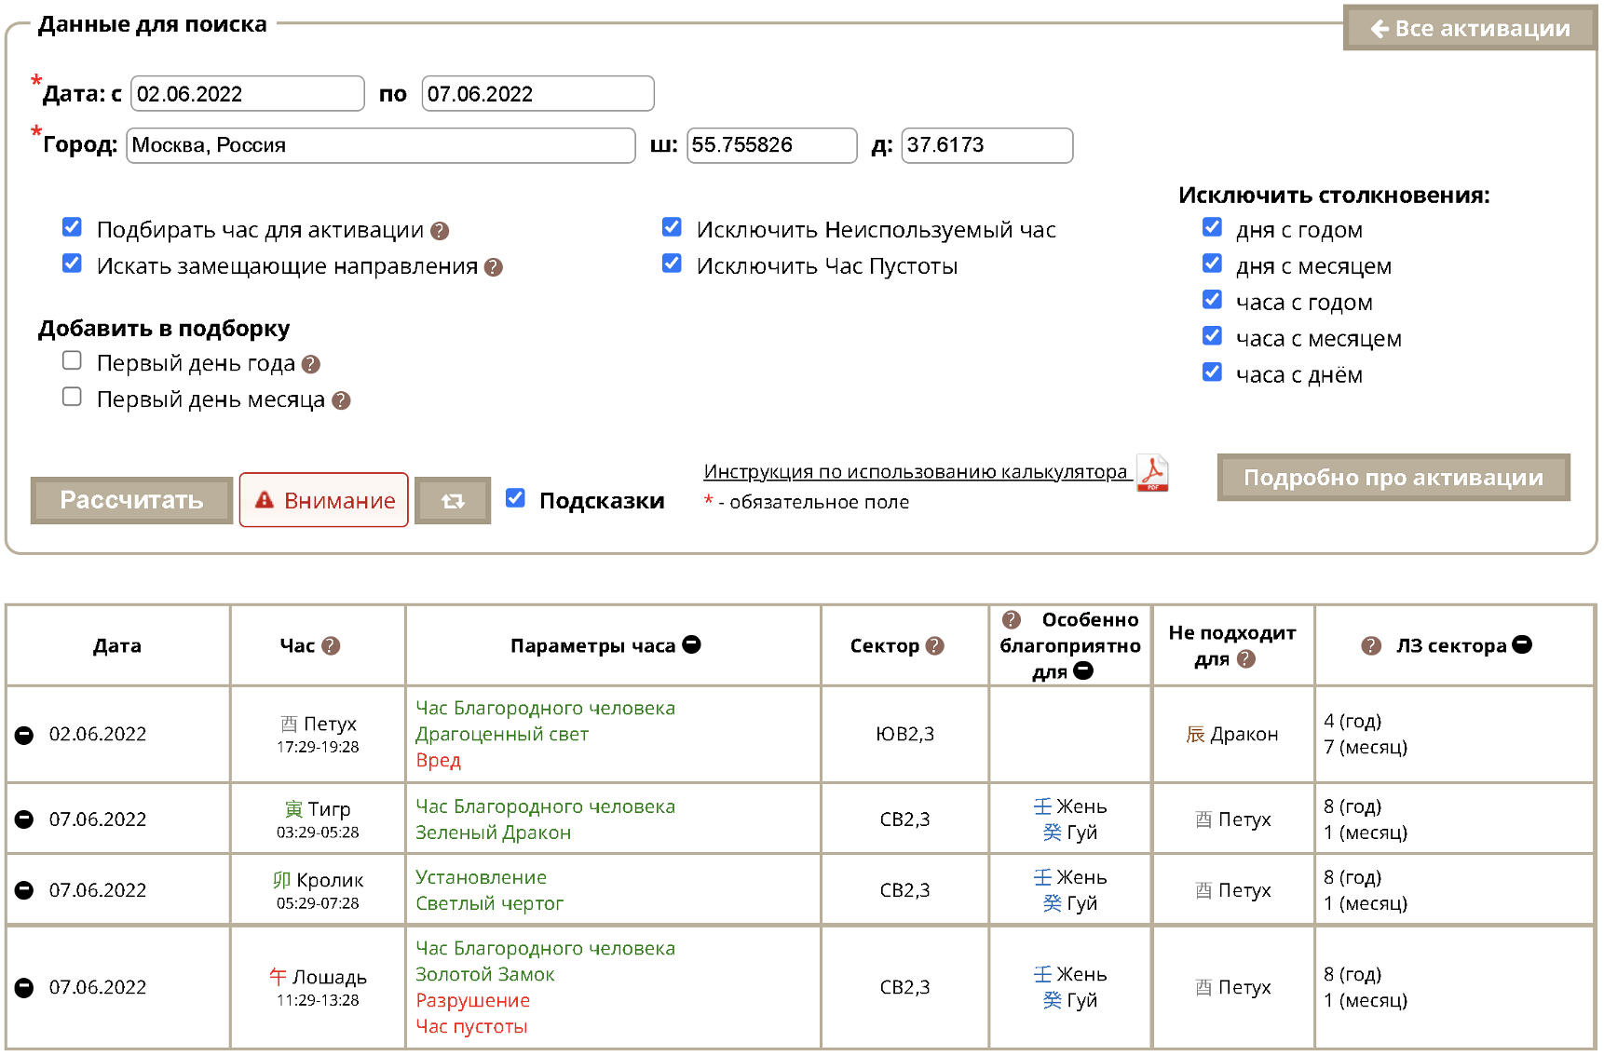Screen dimensions: 1604x1056
Task: Click hour '03:29-05:28' under Тигр
Action: pyautogui.click(x=318, y=833)
